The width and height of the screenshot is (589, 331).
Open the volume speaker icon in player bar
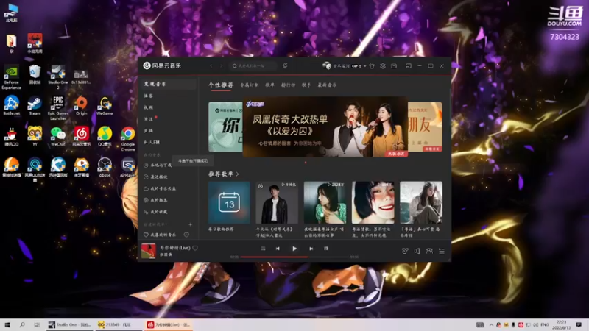coord(417,251)
